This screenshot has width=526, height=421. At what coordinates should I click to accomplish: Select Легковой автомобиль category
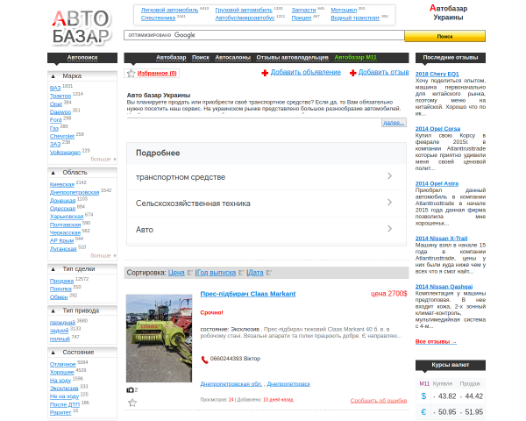[169, 10]
